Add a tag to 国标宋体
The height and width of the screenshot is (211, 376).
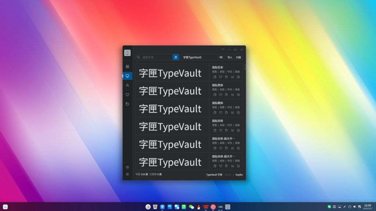pos(226,130)
